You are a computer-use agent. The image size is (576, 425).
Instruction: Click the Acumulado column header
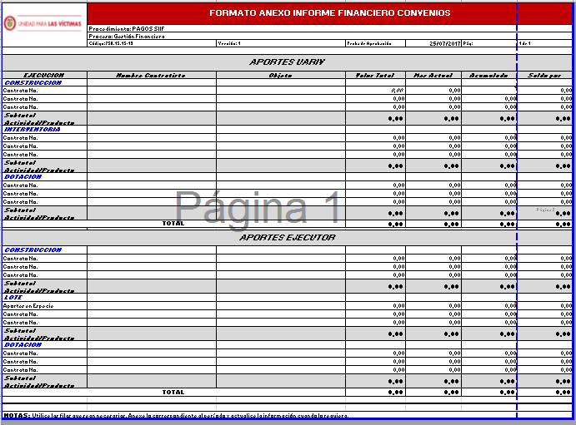pos(489,75)
